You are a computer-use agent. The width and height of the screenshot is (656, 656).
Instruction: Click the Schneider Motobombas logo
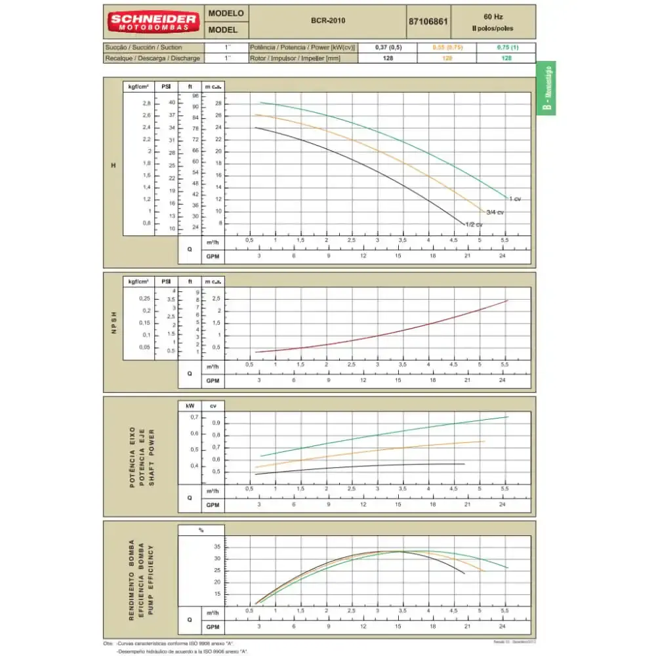click(154, 22)
